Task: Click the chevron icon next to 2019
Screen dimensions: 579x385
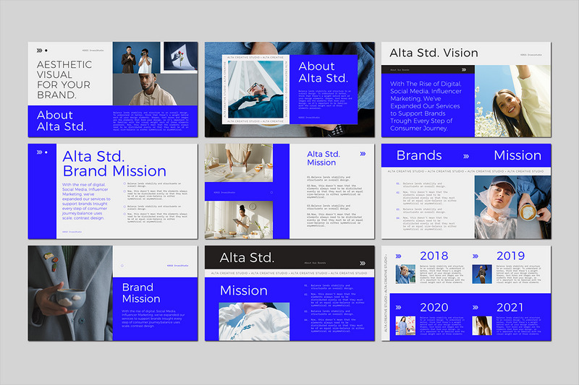Action: pos(476,256)
